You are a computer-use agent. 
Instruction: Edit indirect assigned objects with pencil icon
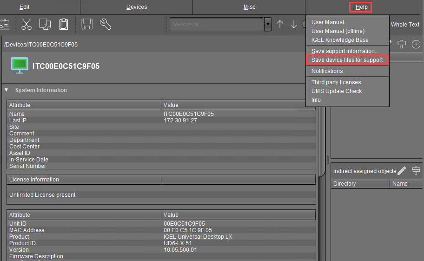click(x=402, y=171)
